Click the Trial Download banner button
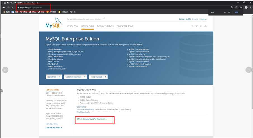This screenshot has width=253, height=138. tap(98, 77)
